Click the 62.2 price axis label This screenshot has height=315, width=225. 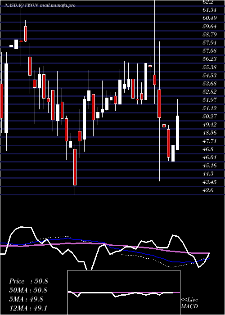point(208,2)
